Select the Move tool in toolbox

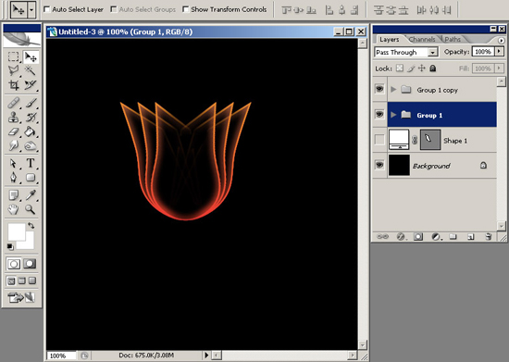pyautogui.click(x=31, y=57)
